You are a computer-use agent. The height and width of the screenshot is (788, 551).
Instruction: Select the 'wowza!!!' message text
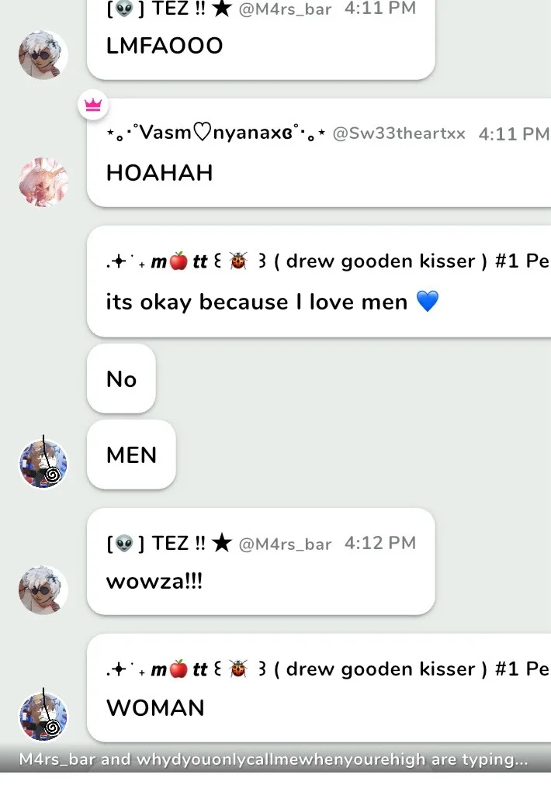154,582
